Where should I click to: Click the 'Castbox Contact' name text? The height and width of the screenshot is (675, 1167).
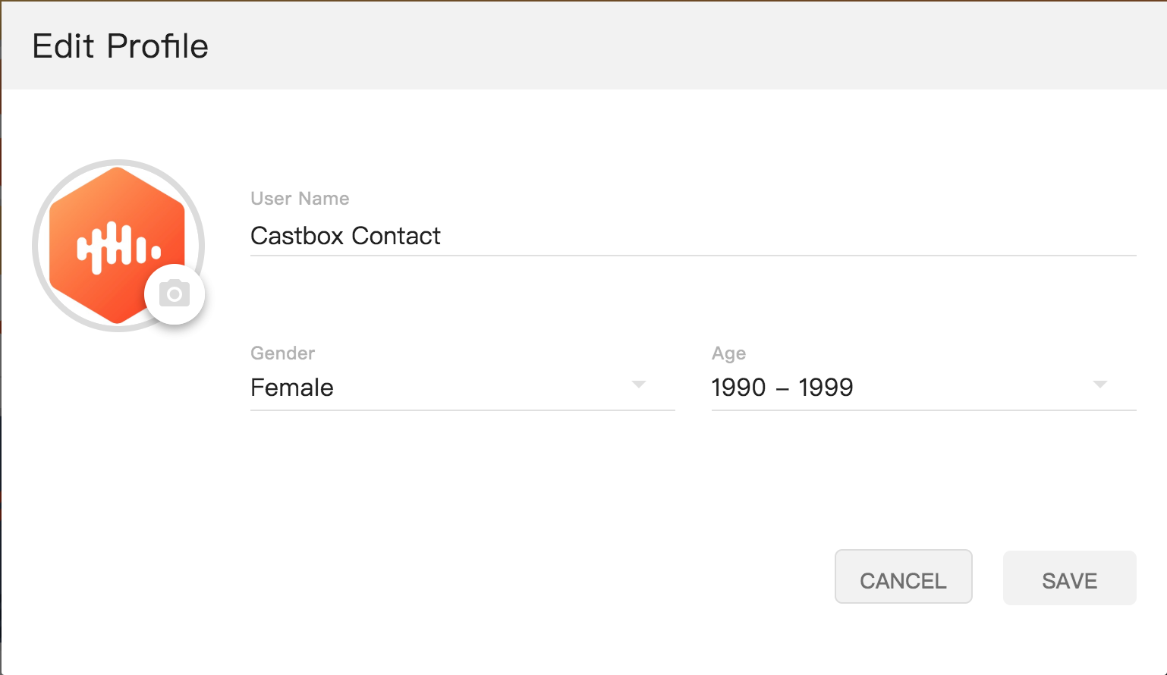(345, 236)
